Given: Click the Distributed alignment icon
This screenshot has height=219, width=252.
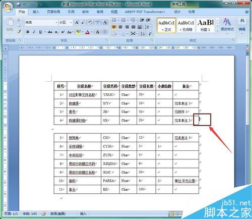Looking at the screenshot, I should coord(140,27).
